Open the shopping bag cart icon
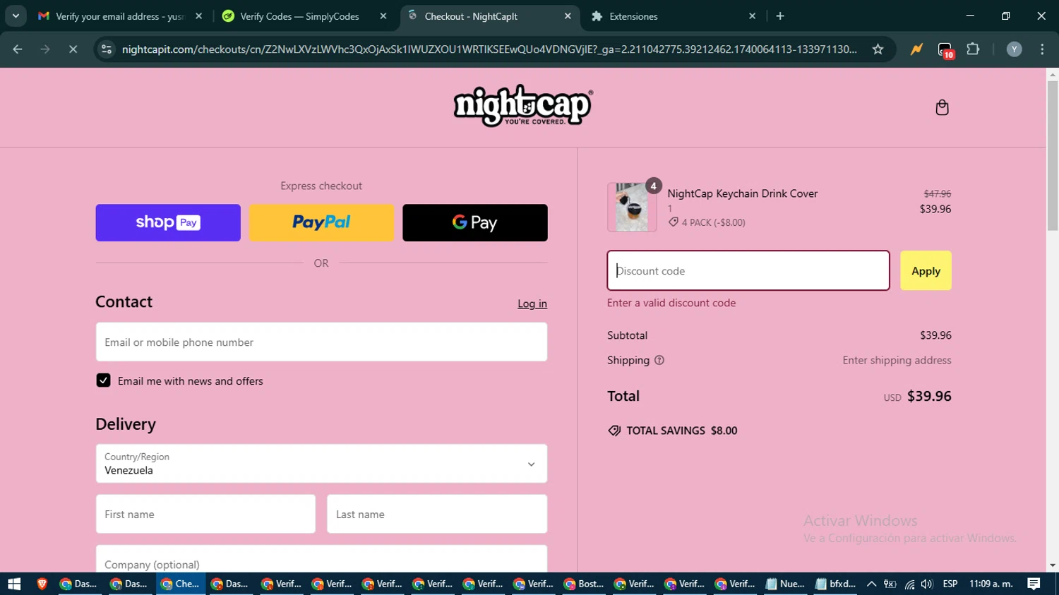 (x=942, y=107)
